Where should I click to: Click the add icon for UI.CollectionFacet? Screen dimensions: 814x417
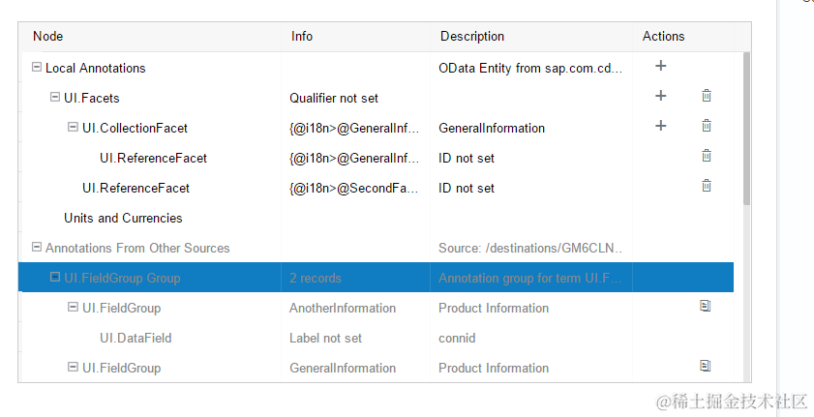tap(661, 126)
